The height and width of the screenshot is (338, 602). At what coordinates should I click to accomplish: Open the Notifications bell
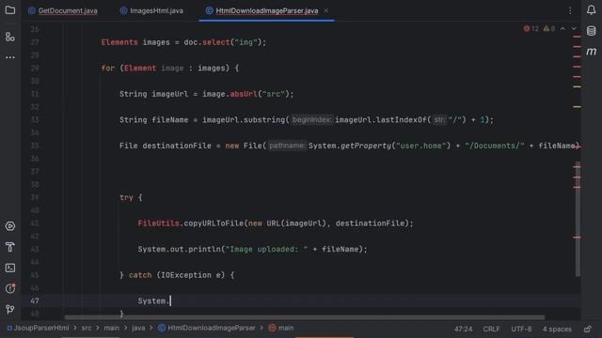[592, 10]
